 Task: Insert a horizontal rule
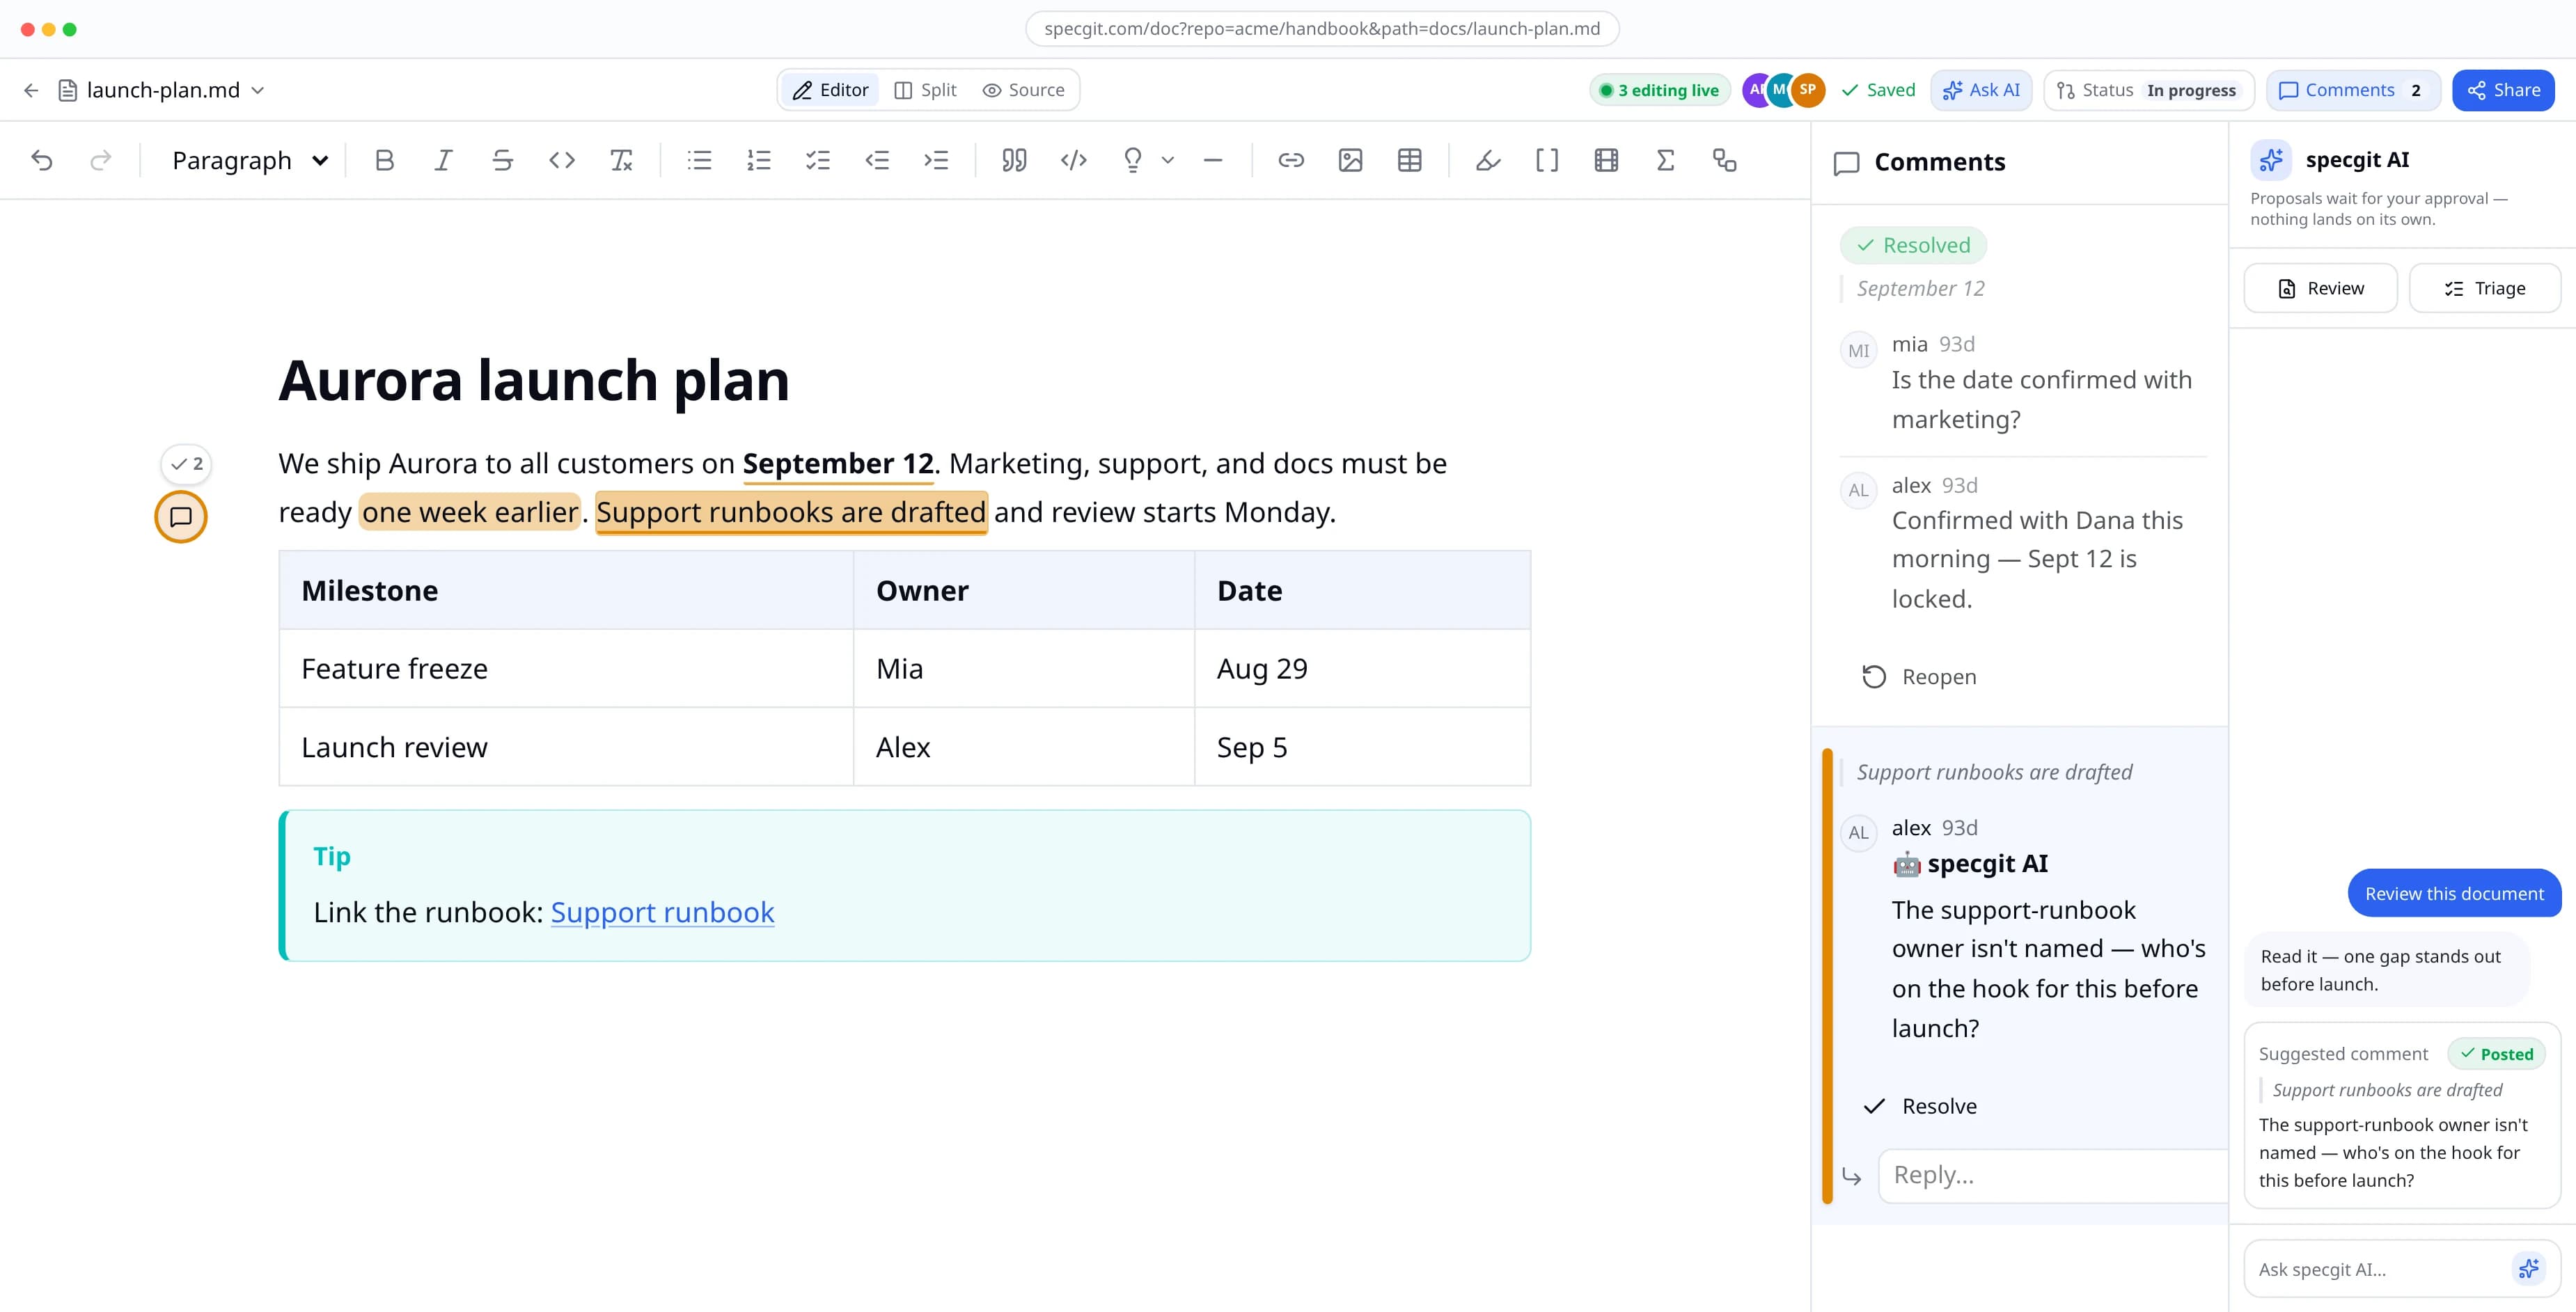pyautogui.click(x=1213, y=160)
